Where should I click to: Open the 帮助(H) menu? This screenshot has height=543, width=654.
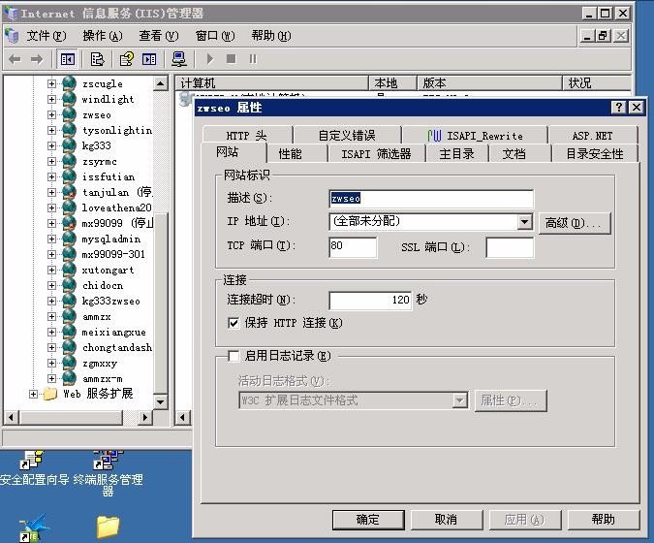point(271,36)
